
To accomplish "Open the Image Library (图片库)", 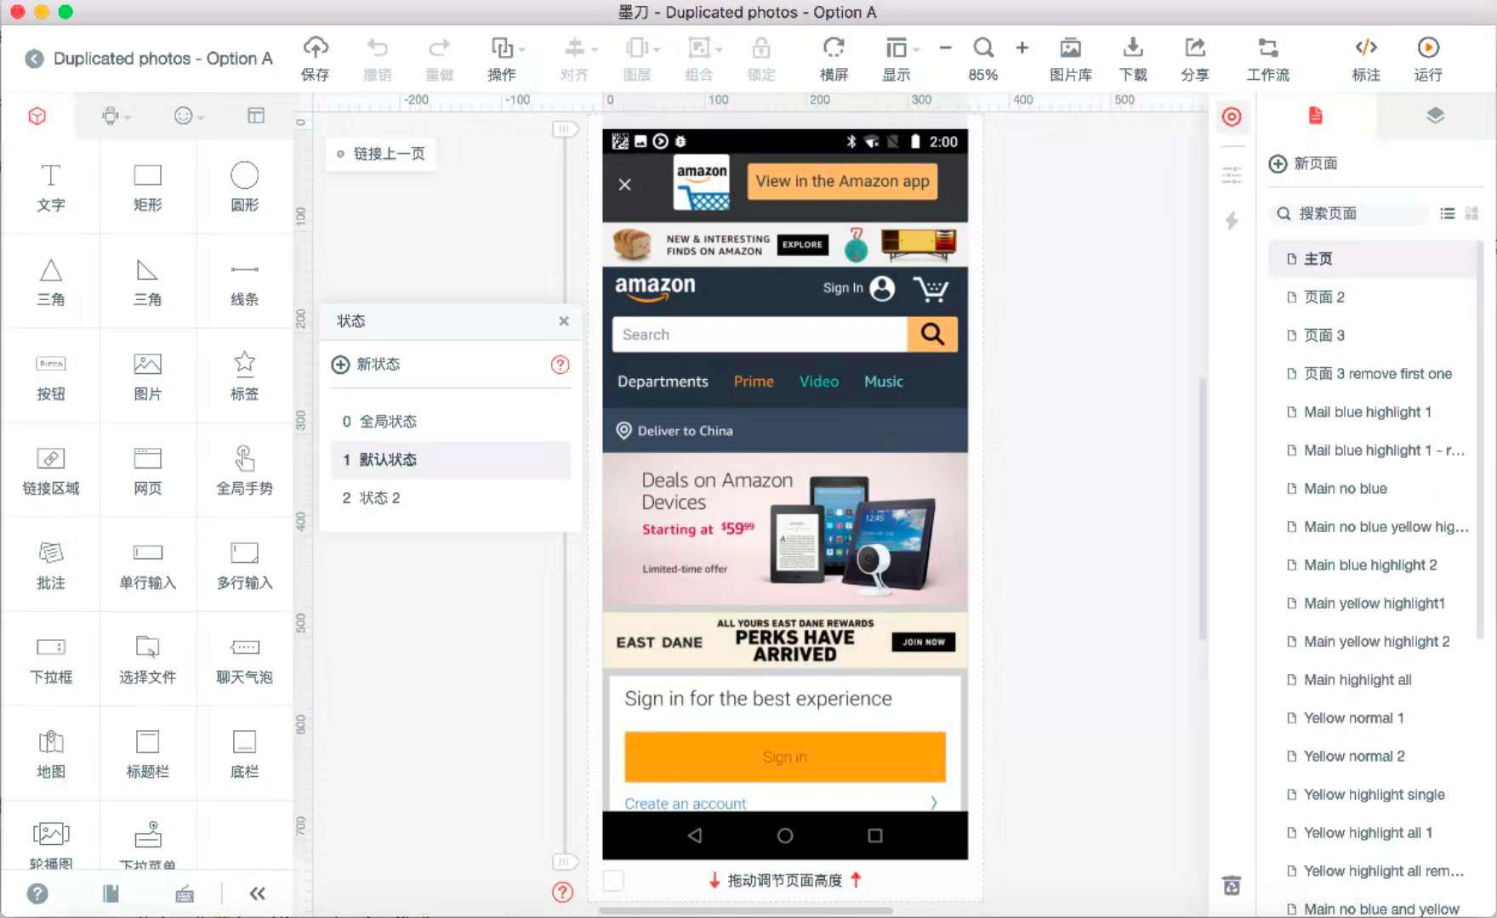I will (1069, 57).
